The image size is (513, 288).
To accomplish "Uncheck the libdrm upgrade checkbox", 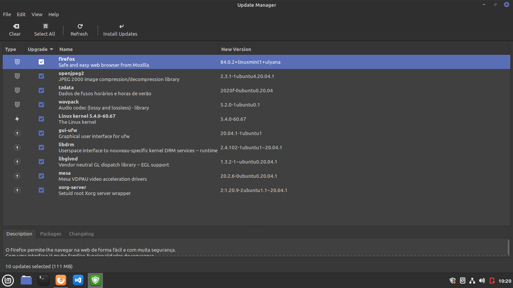I will [x=41, y=147].
